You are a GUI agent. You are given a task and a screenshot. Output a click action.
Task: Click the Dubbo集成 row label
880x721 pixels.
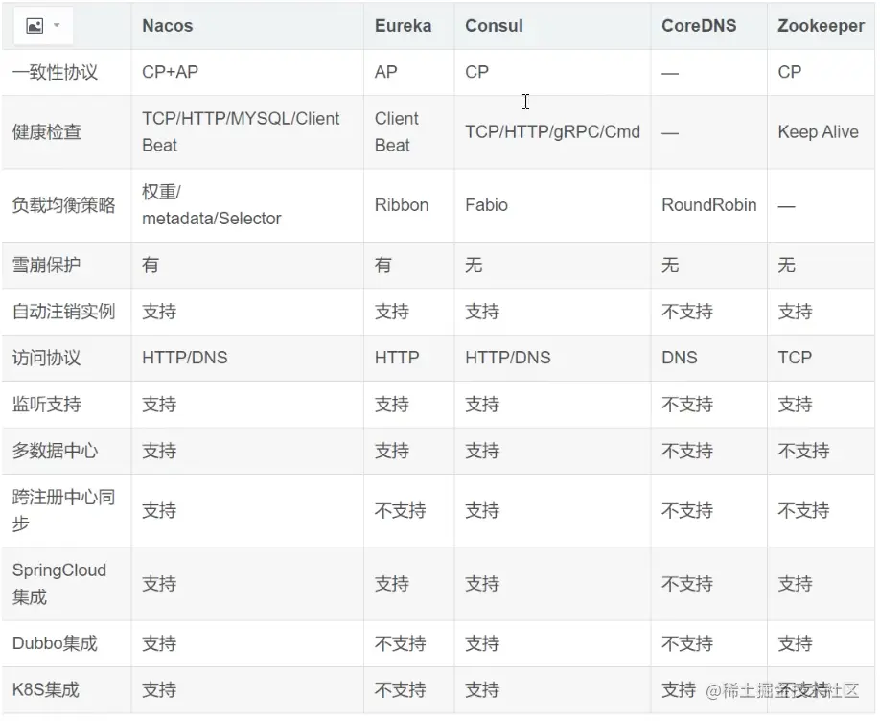(55, 643)
